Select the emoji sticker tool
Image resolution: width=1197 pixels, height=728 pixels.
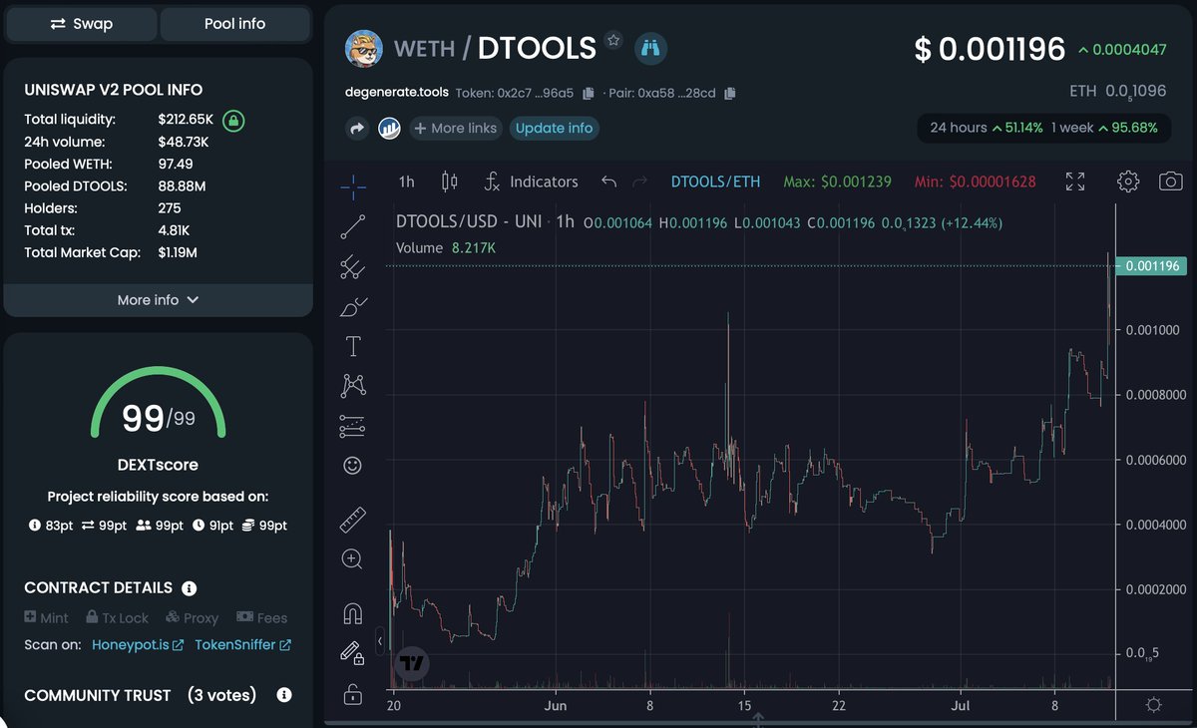coord(352,465)
